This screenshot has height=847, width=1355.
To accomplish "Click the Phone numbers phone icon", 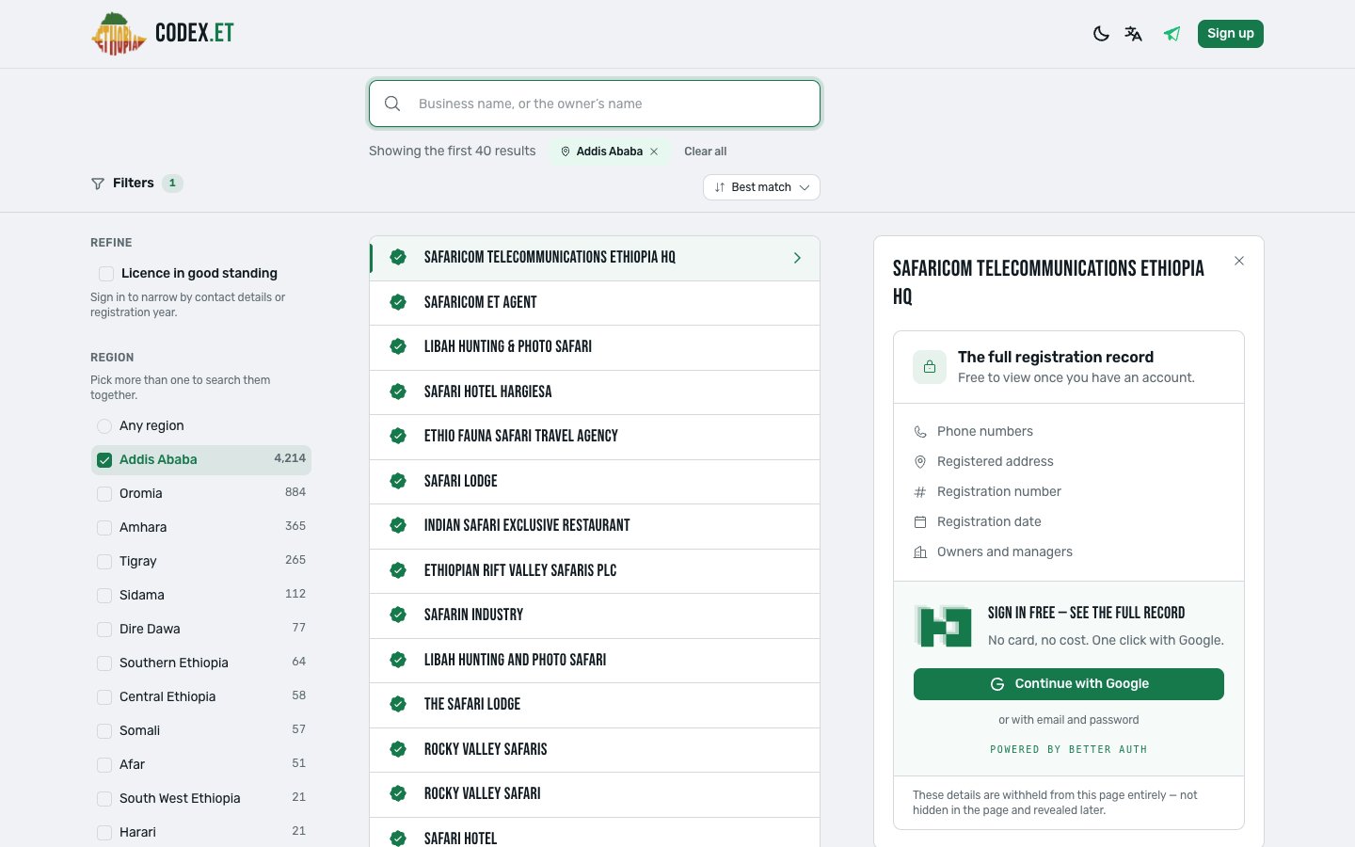I will [920, 432].
